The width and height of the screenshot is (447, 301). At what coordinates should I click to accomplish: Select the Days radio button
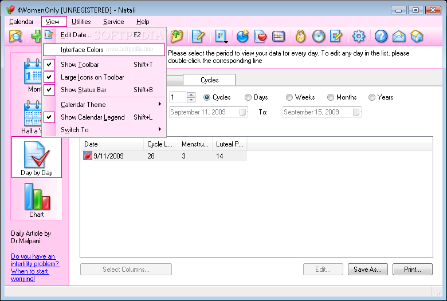coord(248,97)
